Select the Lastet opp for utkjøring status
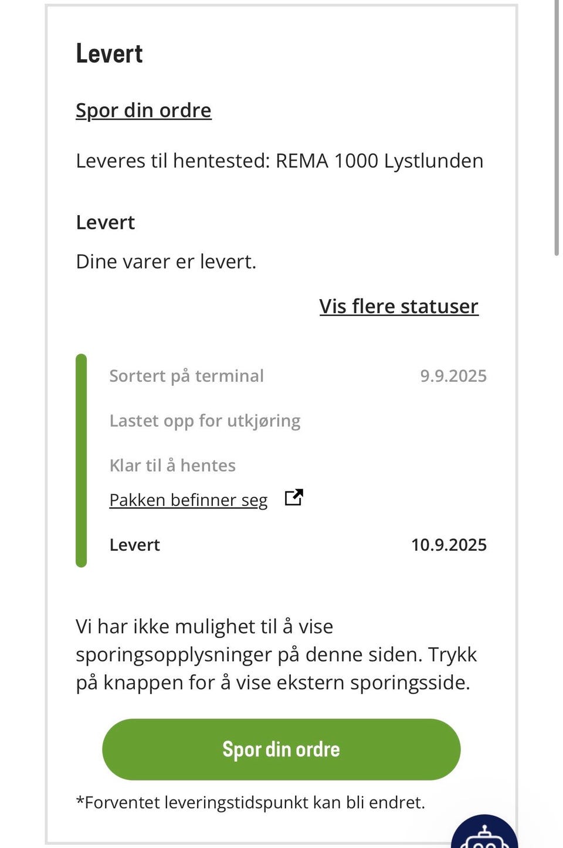563x848 pixels. pyautogui.click(x=205, y=421)
